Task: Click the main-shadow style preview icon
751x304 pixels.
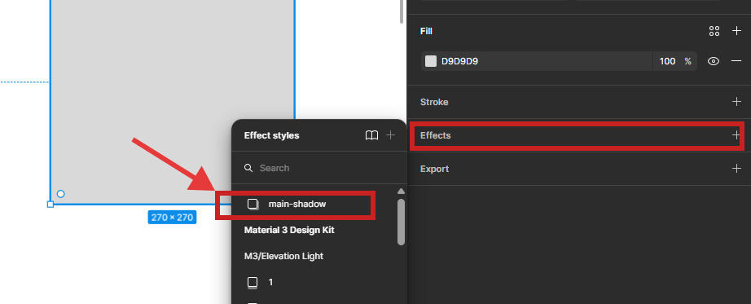Action: coord(253,205)
